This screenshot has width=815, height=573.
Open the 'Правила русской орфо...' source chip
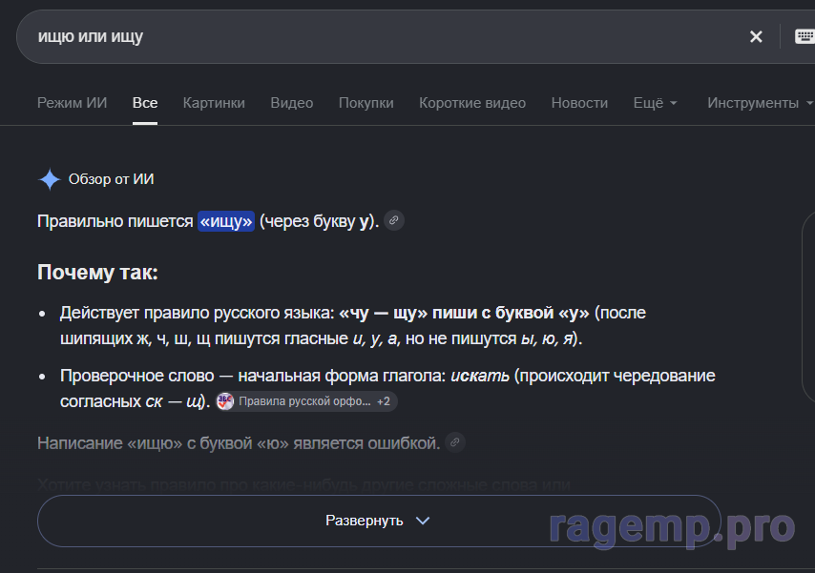pos(304,401)
